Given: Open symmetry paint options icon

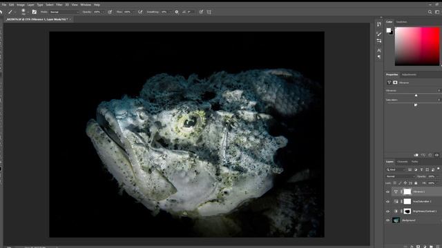Looking at the screenshot, I should click(x=209, y=12).
